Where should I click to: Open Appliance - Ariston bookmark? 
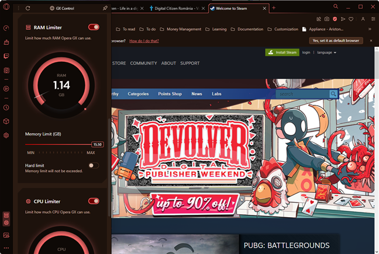(323, 29)
